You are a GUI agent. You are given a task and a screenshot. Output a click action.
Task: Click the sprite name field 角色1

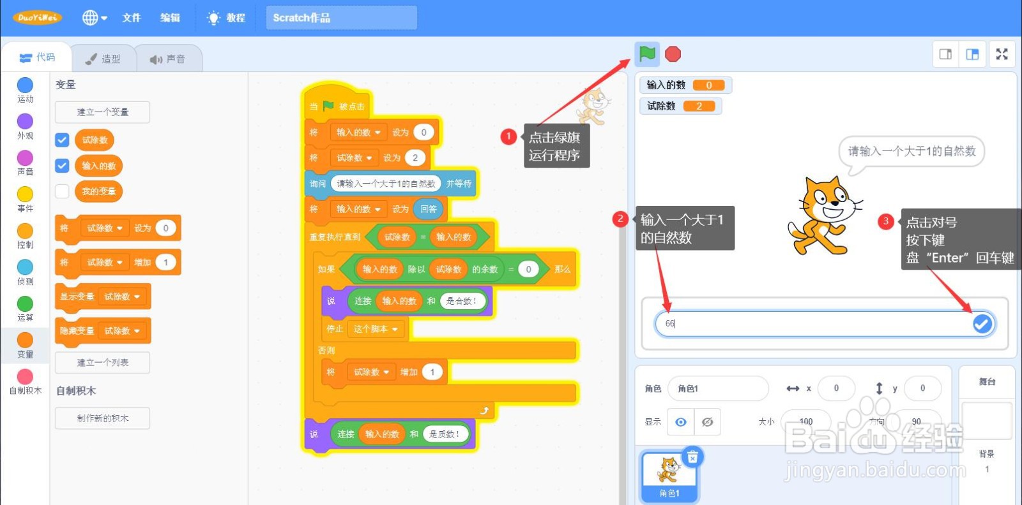[717, 388]
